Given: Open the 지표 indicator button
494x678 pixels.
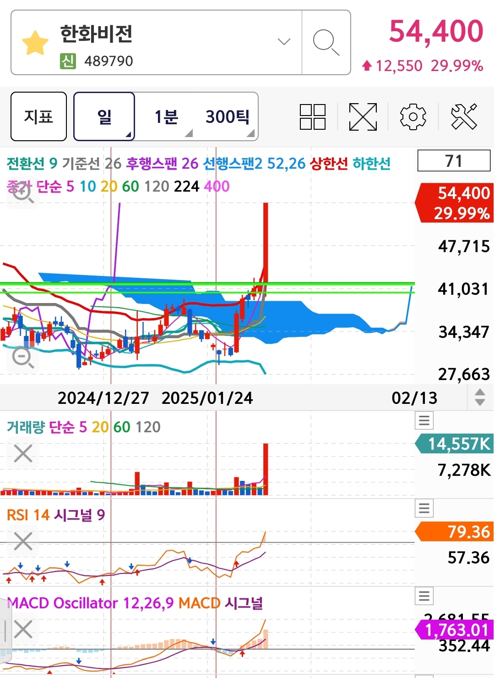Looking at the screenshot, I should [38, 116].
